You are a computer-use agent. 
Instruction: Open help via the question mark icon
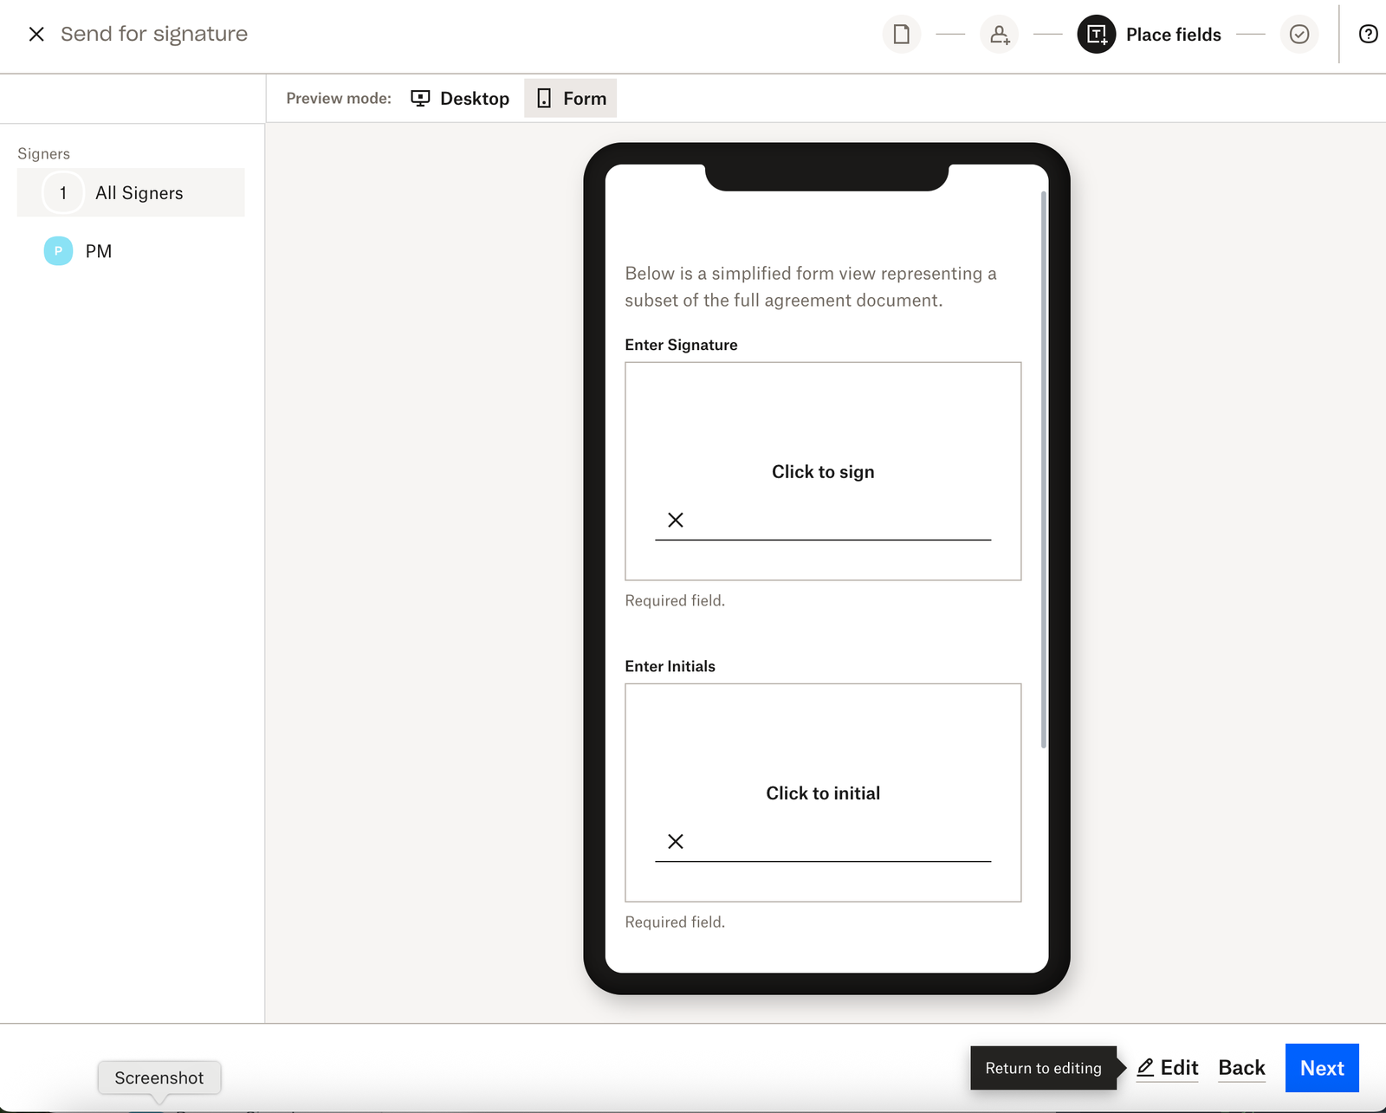click(1369, 34)
